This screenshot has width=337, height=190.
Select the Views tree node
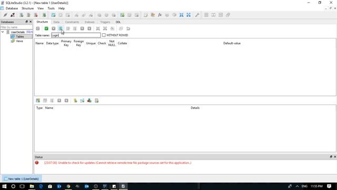coord(19,41)
